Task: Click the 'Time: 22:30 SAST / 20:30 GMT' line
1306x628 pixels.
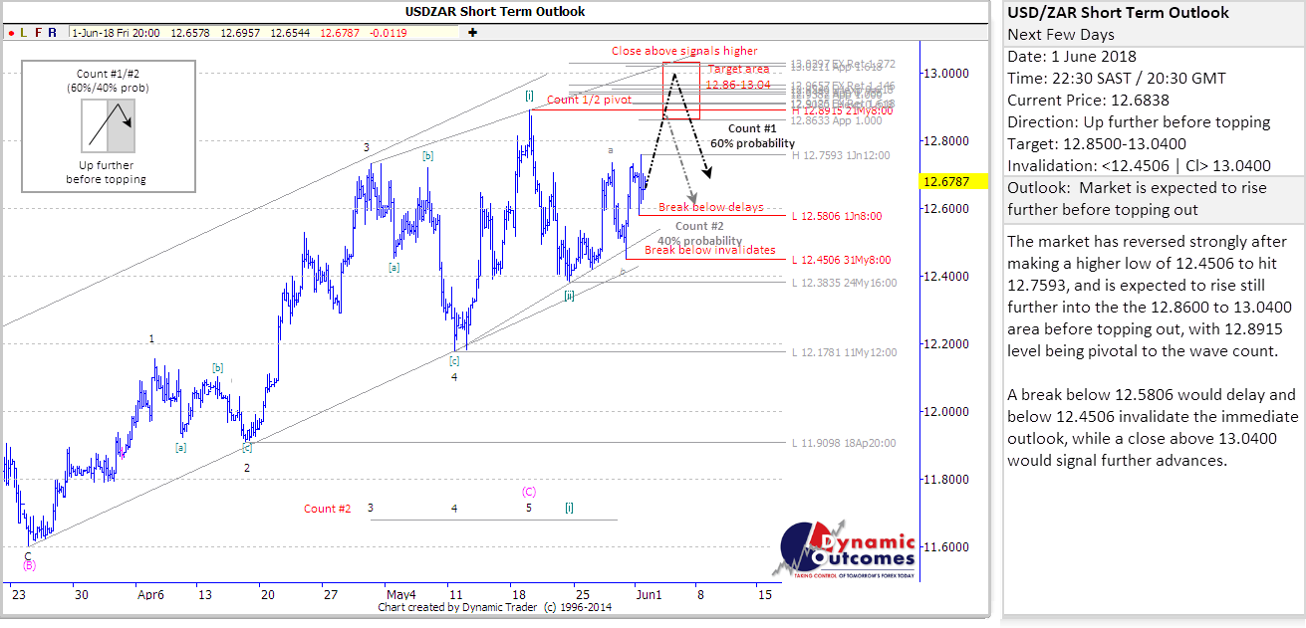Action: (1117, 79)
